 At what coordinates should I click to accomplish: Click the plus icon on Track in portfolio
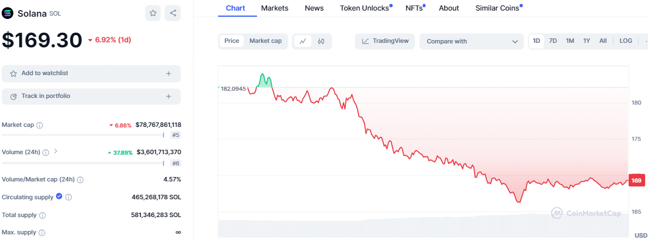point(169,96)
